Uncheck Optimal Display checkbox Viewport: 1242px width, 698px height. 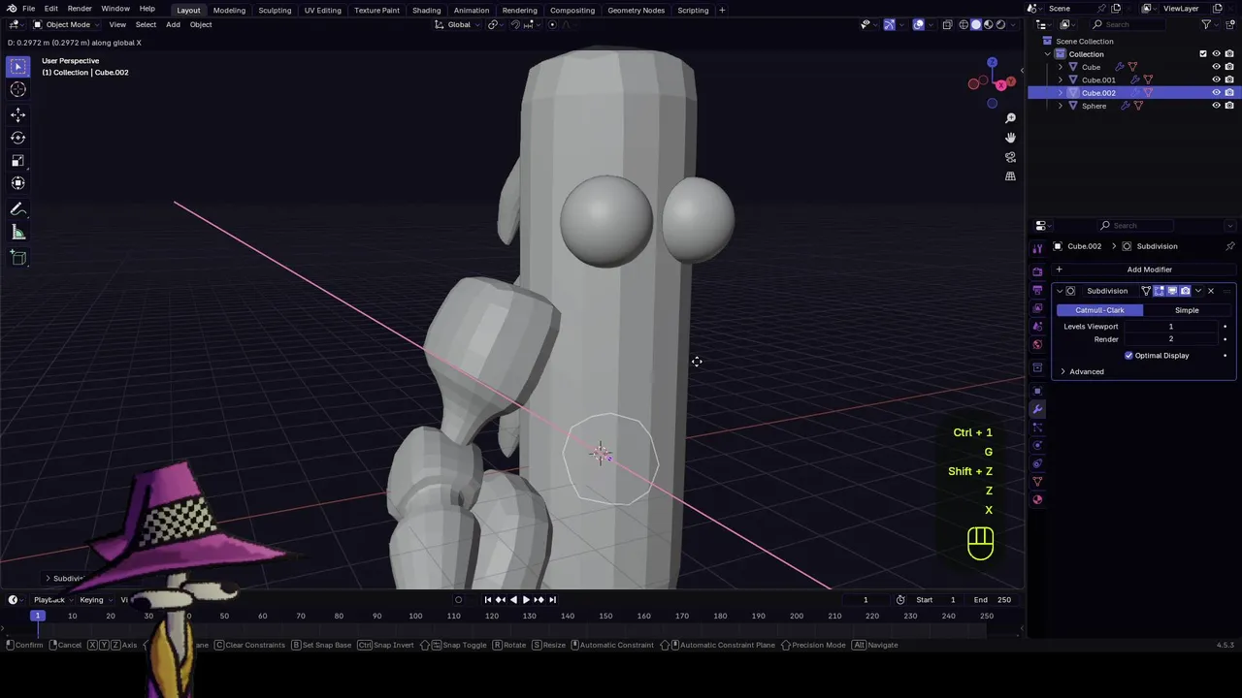point(1128,356)
